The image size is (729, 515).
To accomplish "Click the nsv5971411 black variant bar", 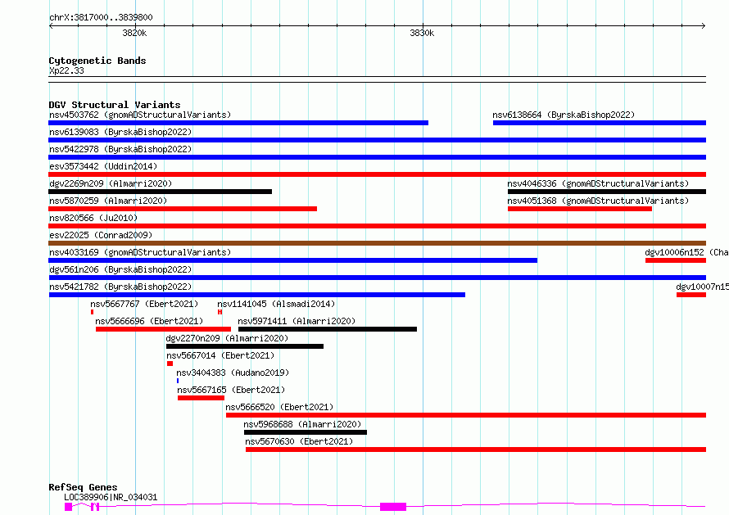I will click(x=328, y=329).
